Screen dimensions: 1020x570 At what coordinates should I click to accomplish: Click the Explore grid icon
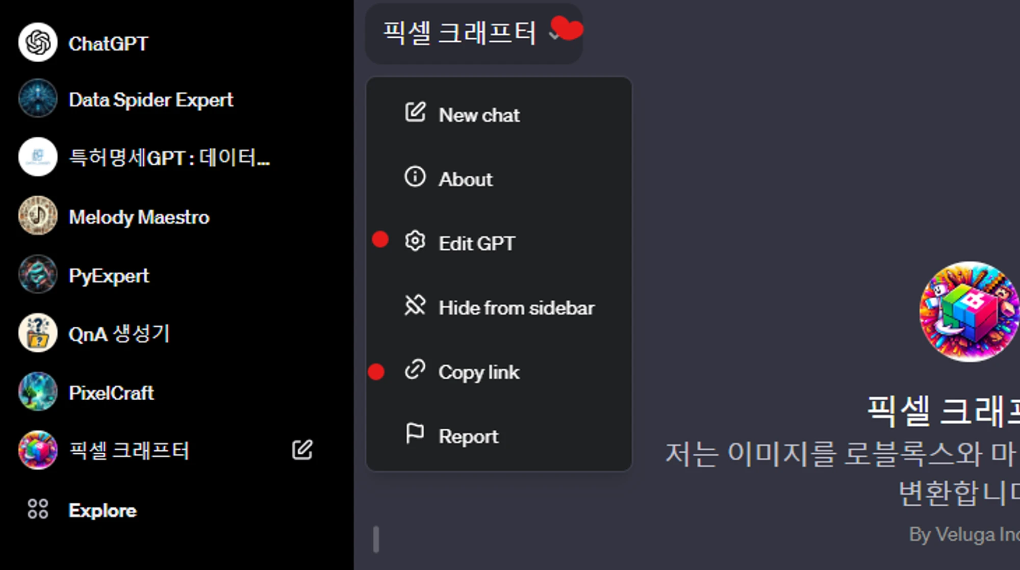coord(38,509)
